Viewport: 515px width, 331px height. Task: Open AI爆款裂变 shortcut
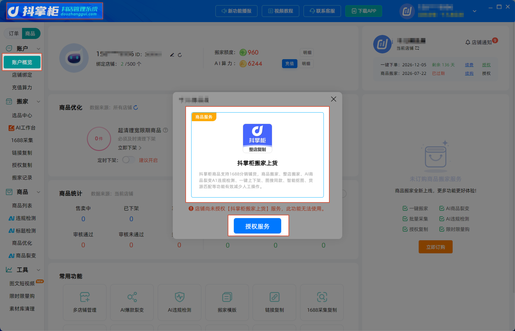[132, 302]
